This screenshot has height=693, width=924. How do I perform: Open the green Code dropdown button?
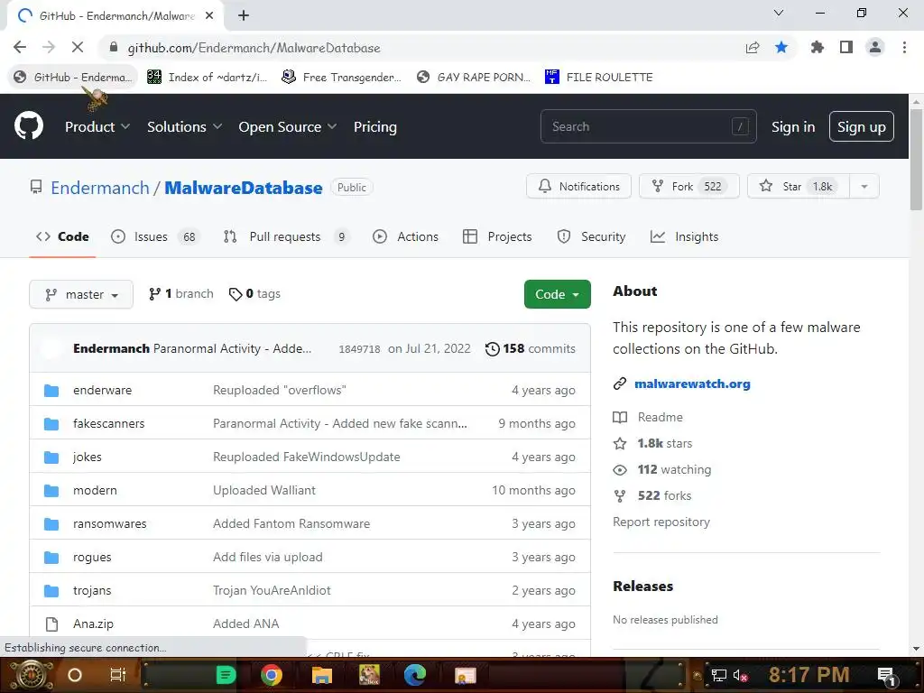[558, 294]
